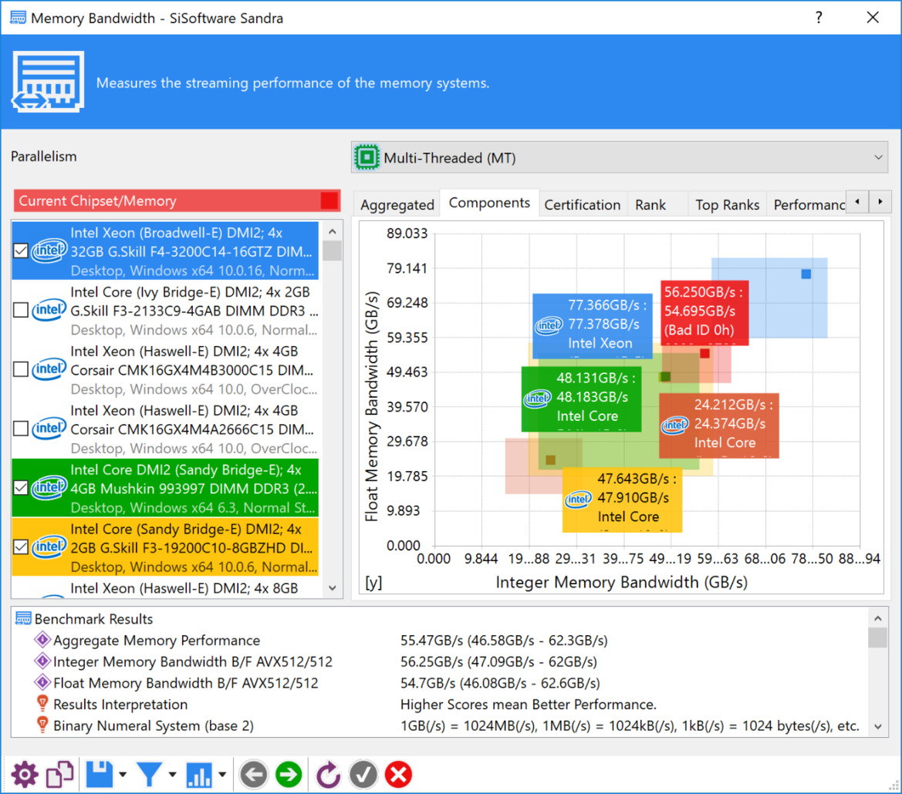Click the Integer Memory Bandwidth diamond icon

click(42, 661)
